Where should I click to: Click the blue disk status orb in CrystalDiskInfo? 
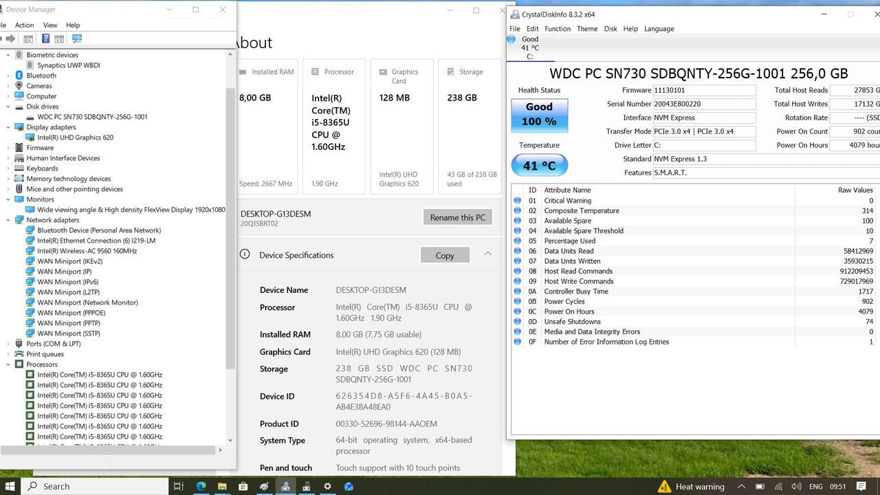511,39
